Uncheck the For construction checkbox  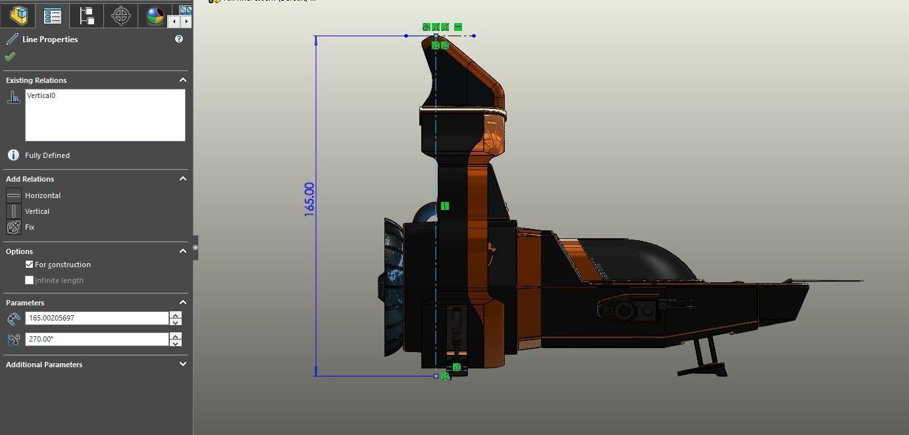point(29,265)
